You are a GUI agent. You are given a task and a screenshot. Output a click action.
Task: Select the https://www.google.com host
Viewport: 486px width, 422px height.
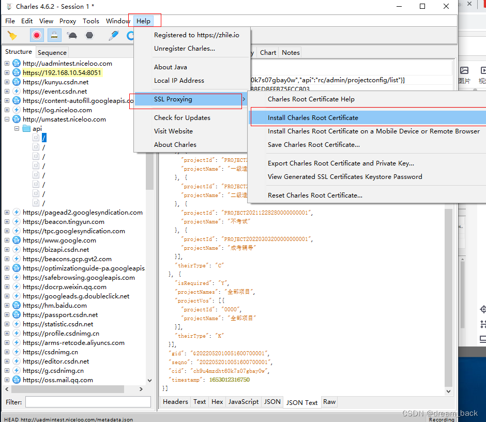(x=59, y=240)
